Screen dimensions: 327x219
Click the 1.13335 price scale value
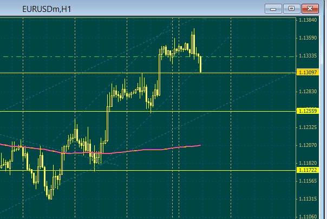pos(308,56)
